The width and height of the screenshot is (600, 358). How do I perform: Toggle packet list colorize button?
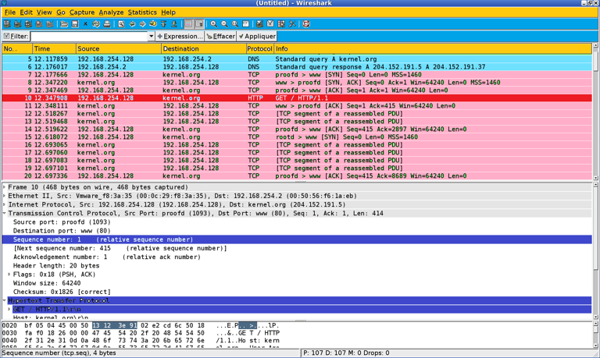[x=188, y=24]
